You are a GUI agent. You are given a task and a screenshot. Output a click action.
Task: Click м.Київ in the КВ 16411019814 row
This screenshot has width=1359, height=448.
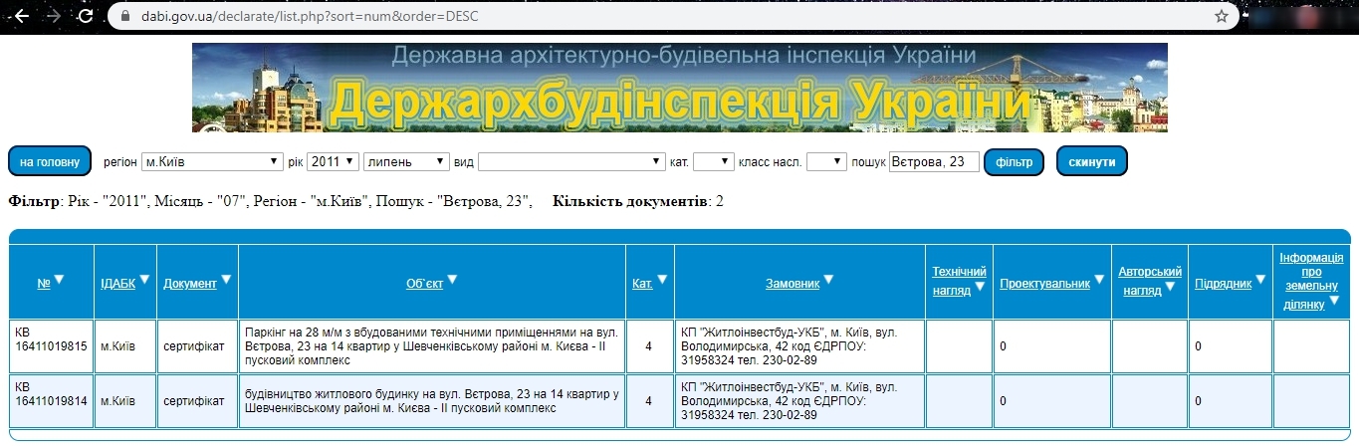click(117, 400)
